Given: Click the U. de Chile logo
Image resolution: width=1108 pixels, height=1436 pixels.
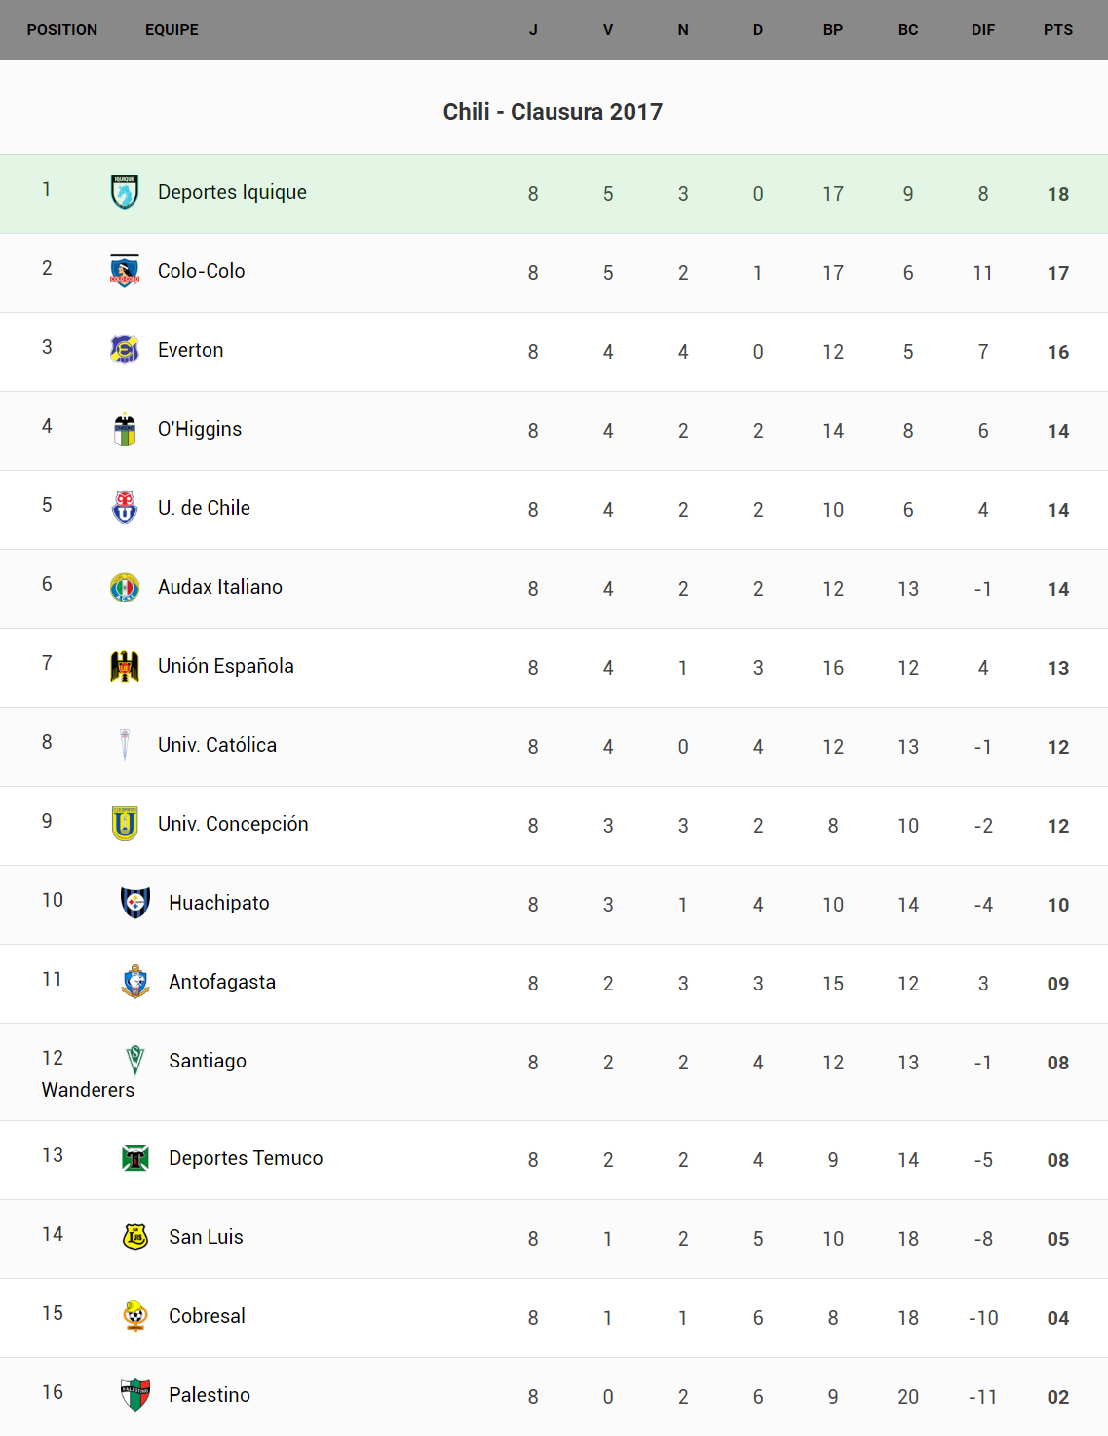Looking at the screenshot, I should (x=125, y=508).
